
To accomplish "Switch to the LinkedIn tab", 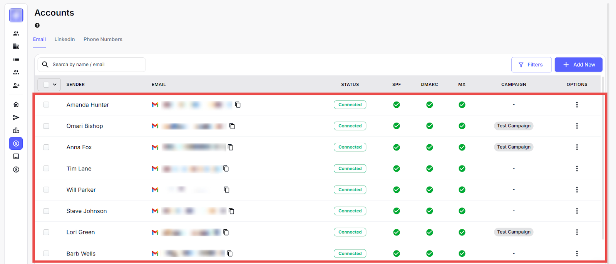I will click(x=65, y=39).
